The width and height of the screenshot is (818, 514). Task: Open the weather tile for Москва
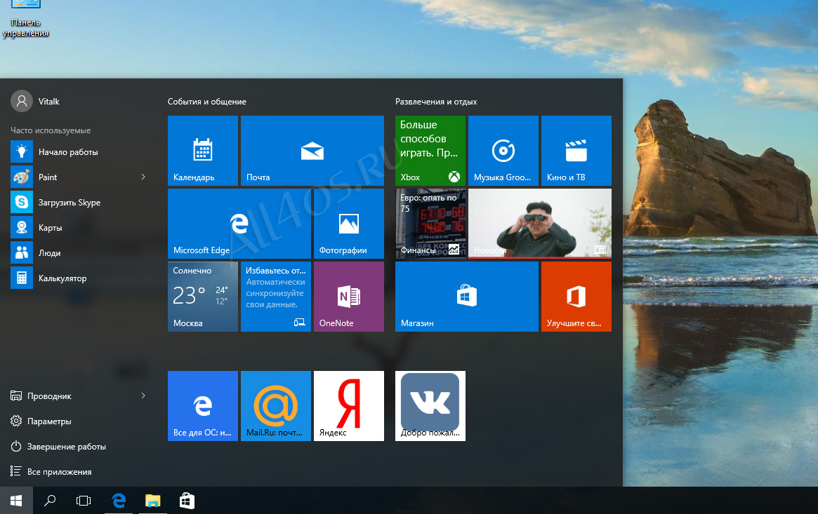pos(202,297)
